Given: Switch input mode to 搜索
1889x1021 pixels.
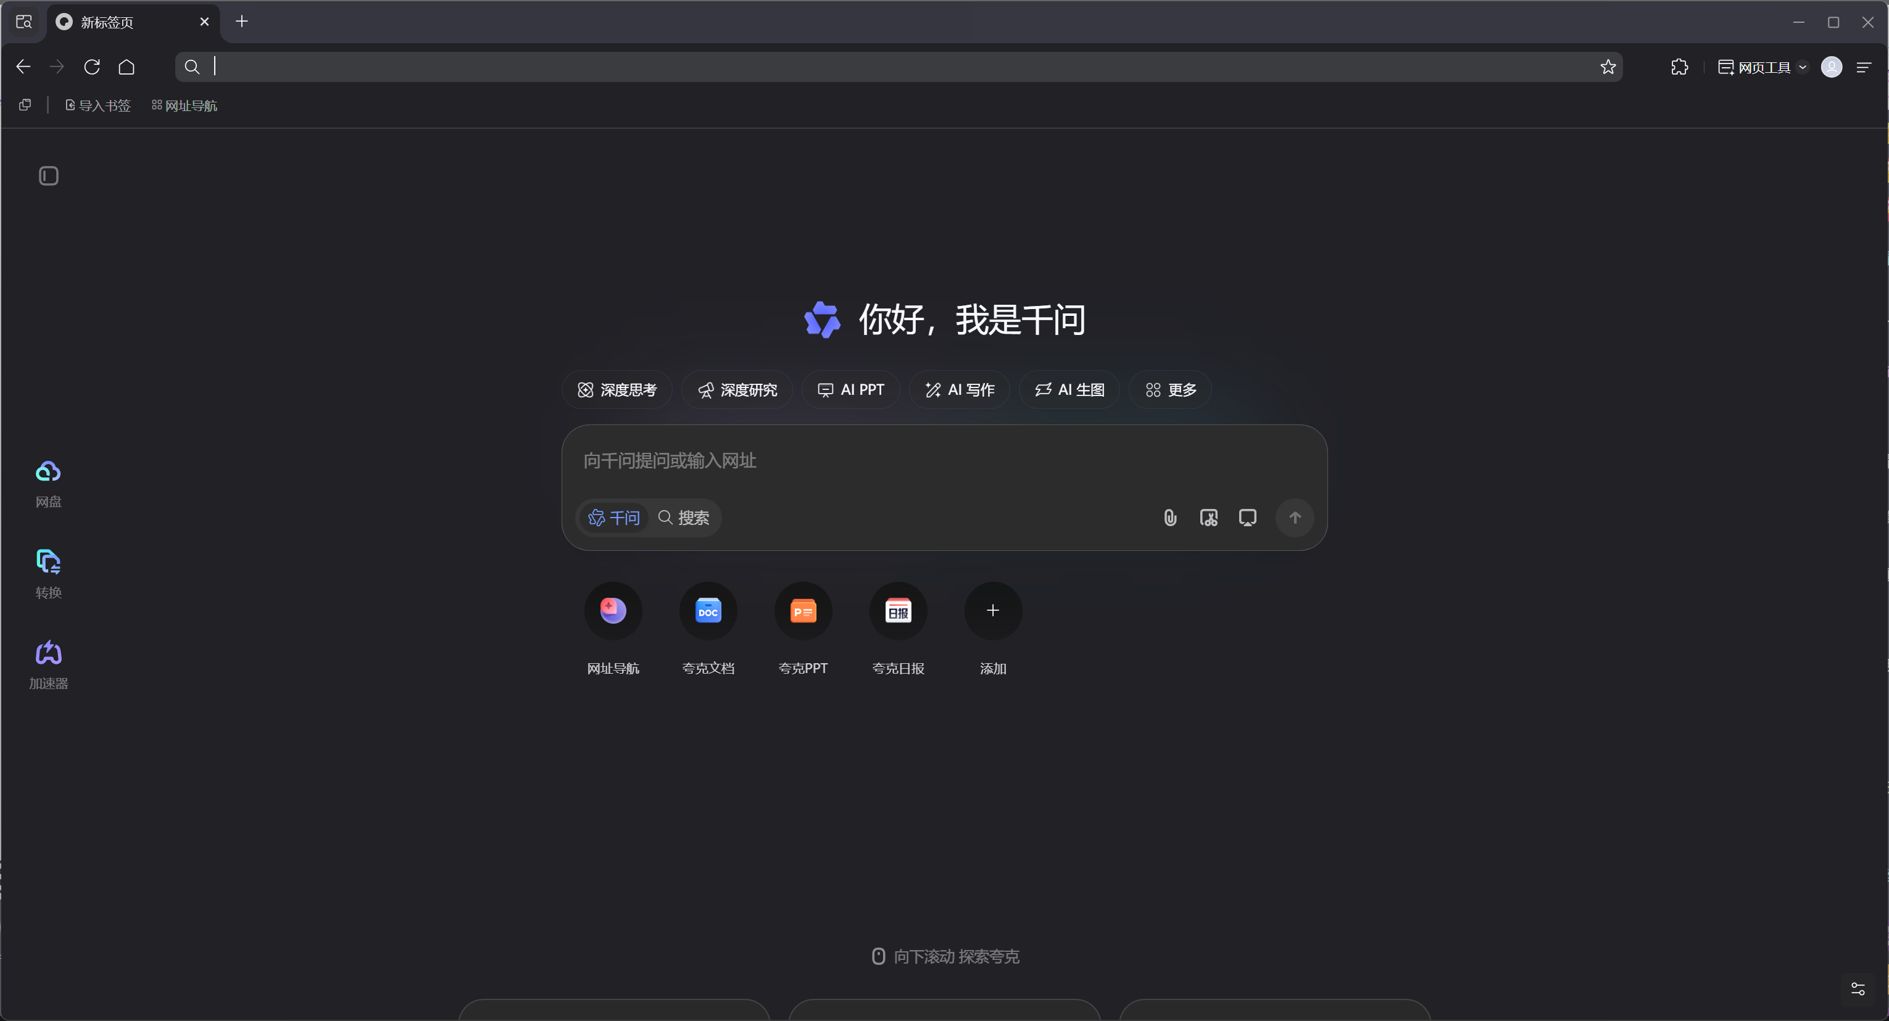Looking at the screenshot, I should tap(683, 518).
